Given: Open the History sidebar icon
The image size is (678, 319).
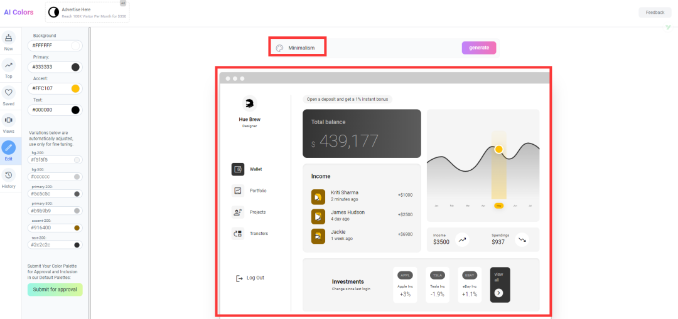Looking at the screenshot, I should (x=9, y=175).
